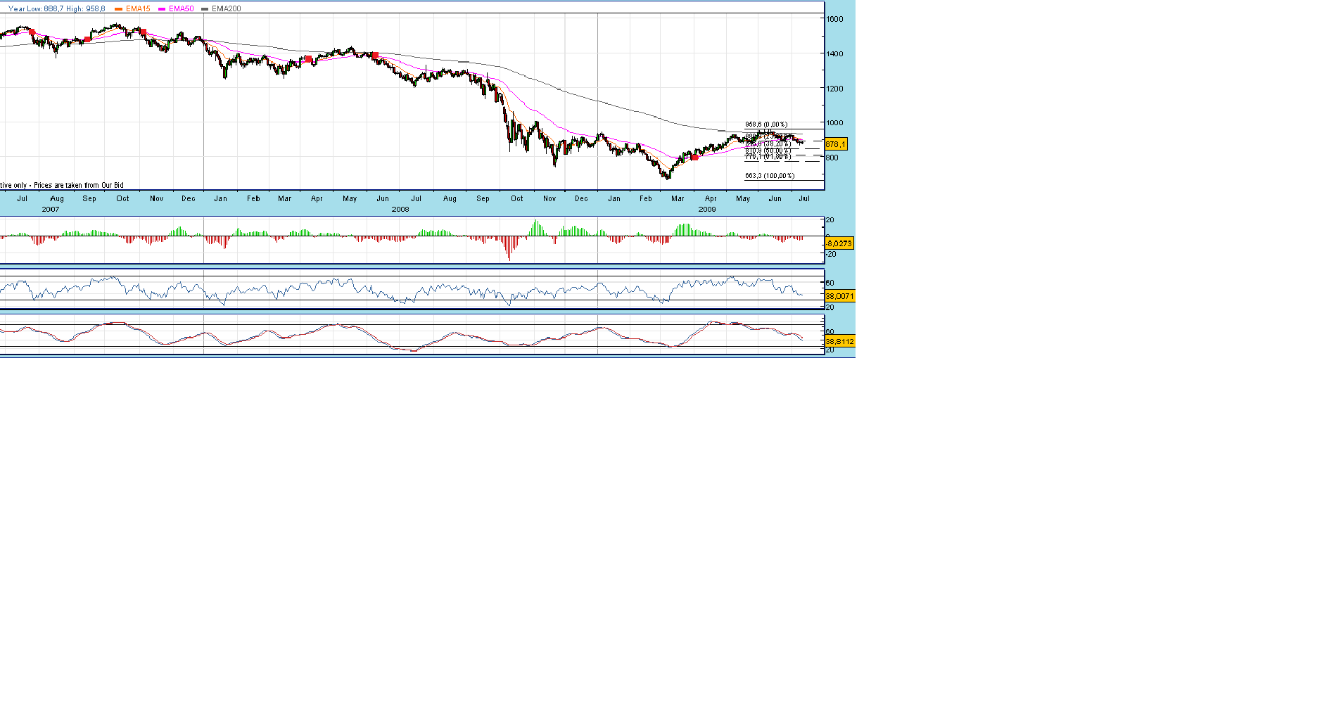
Task: Click the Fibonacci label 958,6 (0,00%)
Action: [x=766, y=124]
